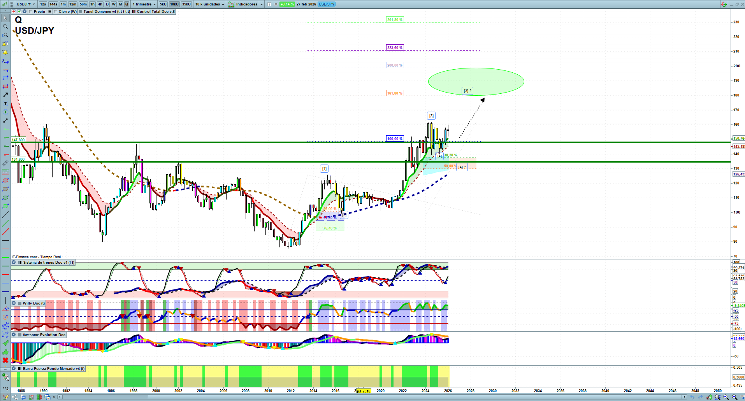Insert a red cross mark symbol
Viewport: 745px width, 401px height.
(x=5, y=360)
